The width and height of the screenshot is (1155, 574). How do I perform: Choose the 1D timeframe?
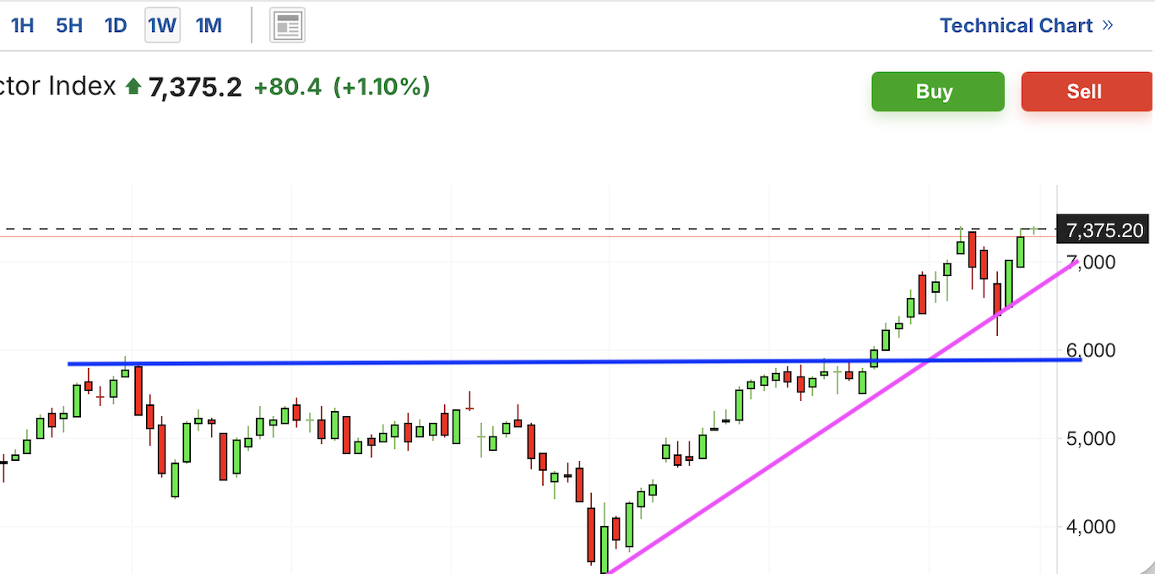116,25
